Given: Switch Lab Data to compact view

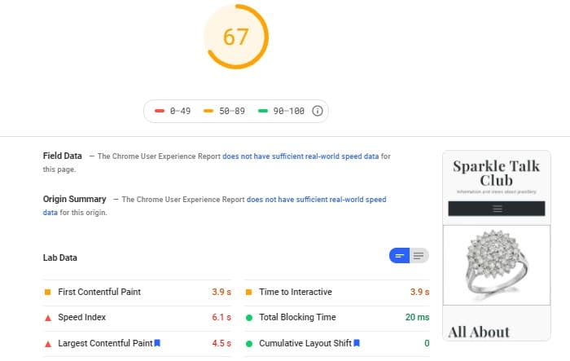Looking at the screenshot, I should (399, 255).
